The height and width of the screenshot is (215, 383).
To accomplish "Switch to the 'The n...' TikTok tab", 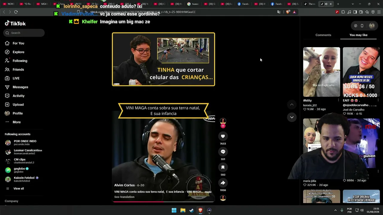I will (310, 4).
